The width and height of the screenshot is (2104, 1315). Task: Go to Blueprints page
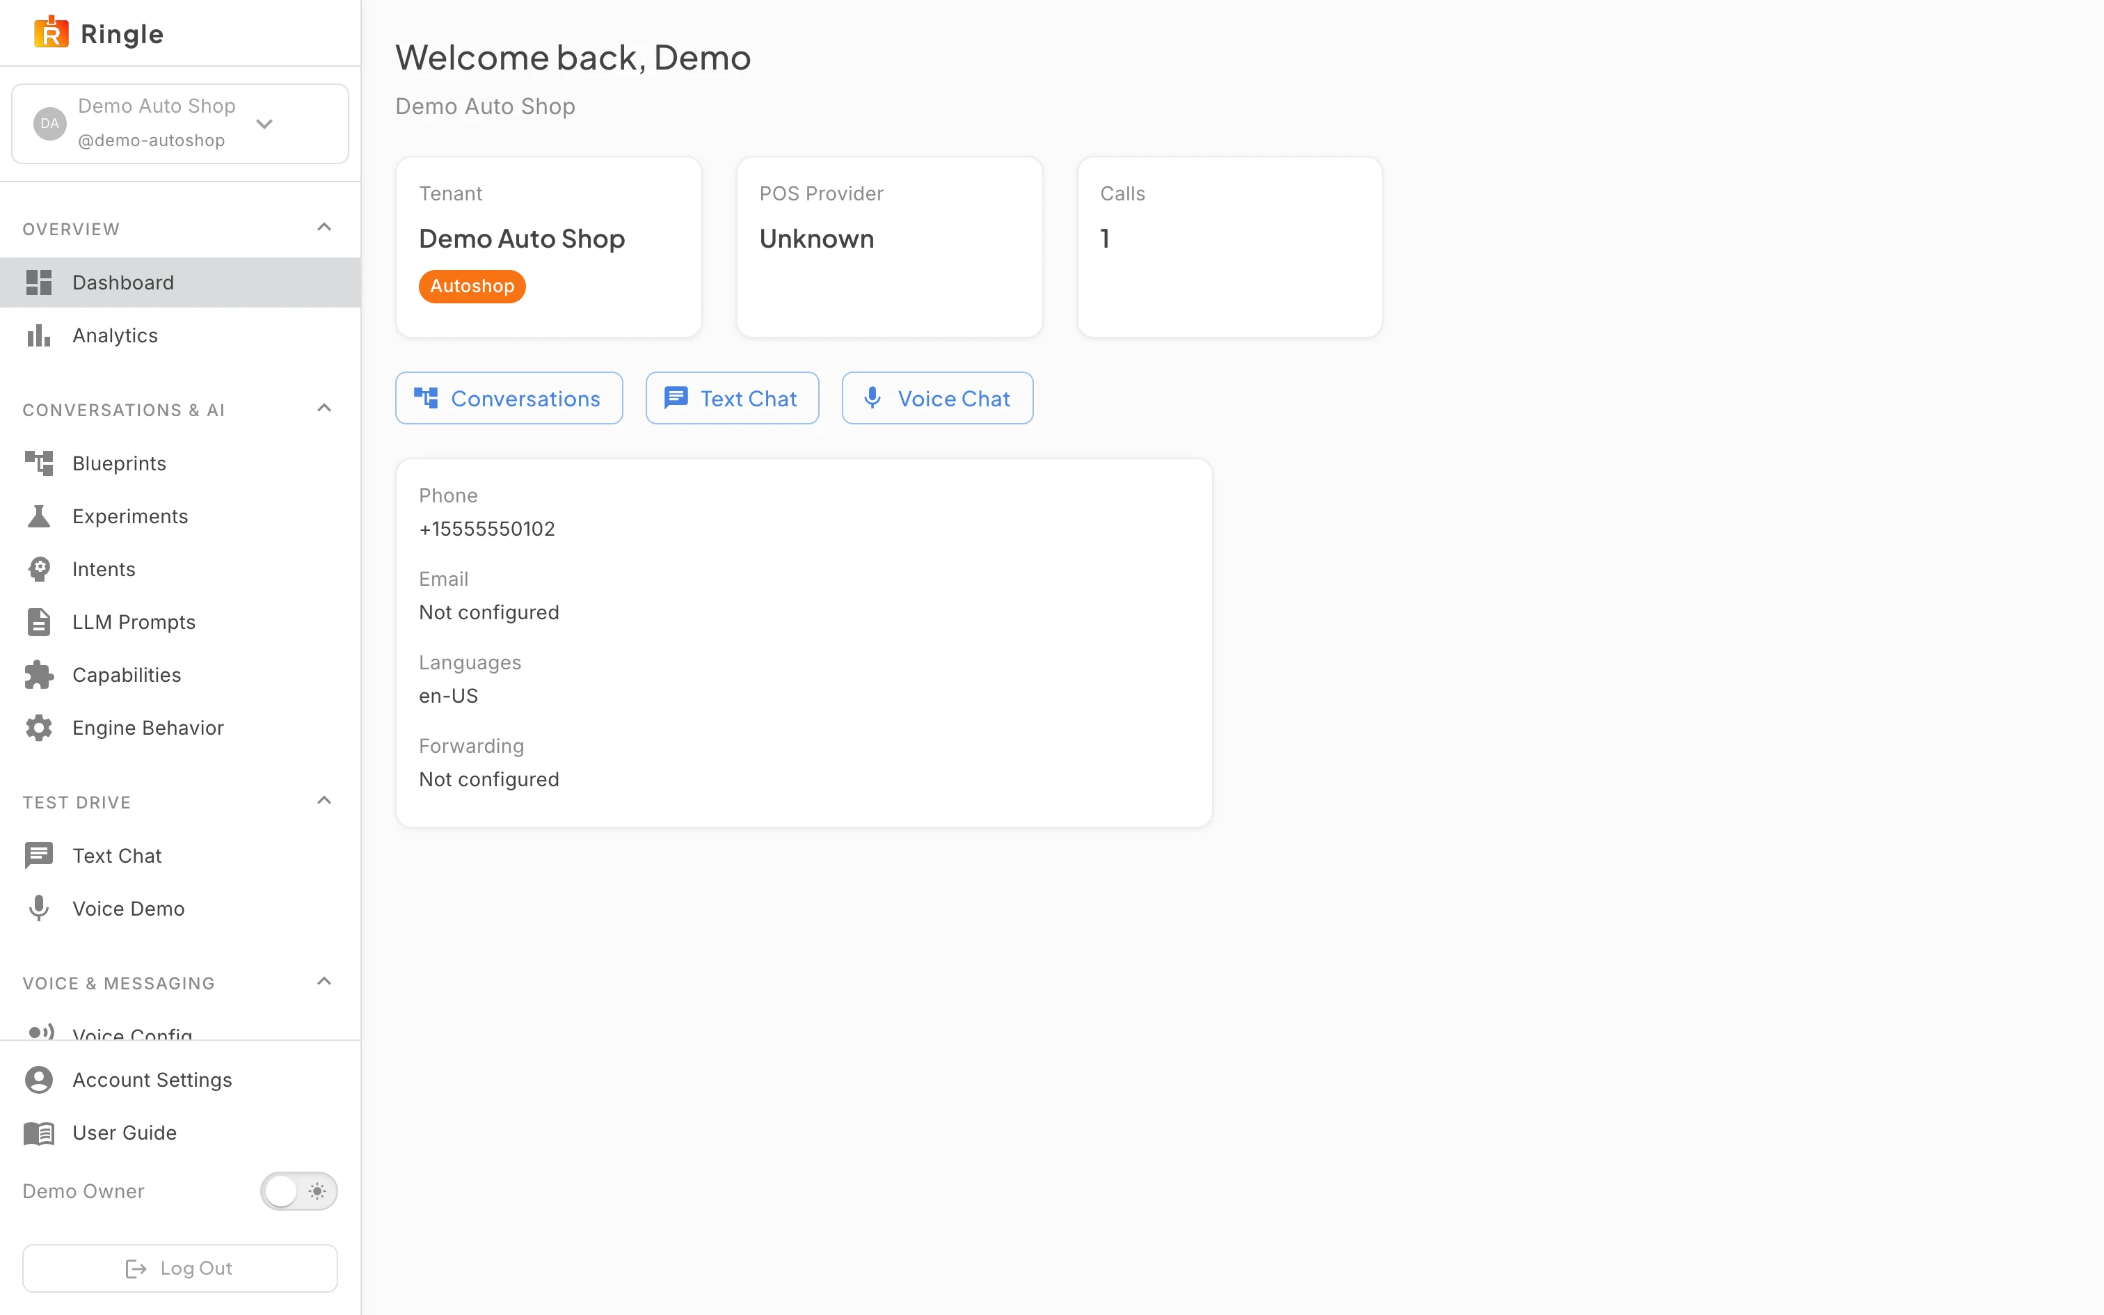(x=180, y=463)
